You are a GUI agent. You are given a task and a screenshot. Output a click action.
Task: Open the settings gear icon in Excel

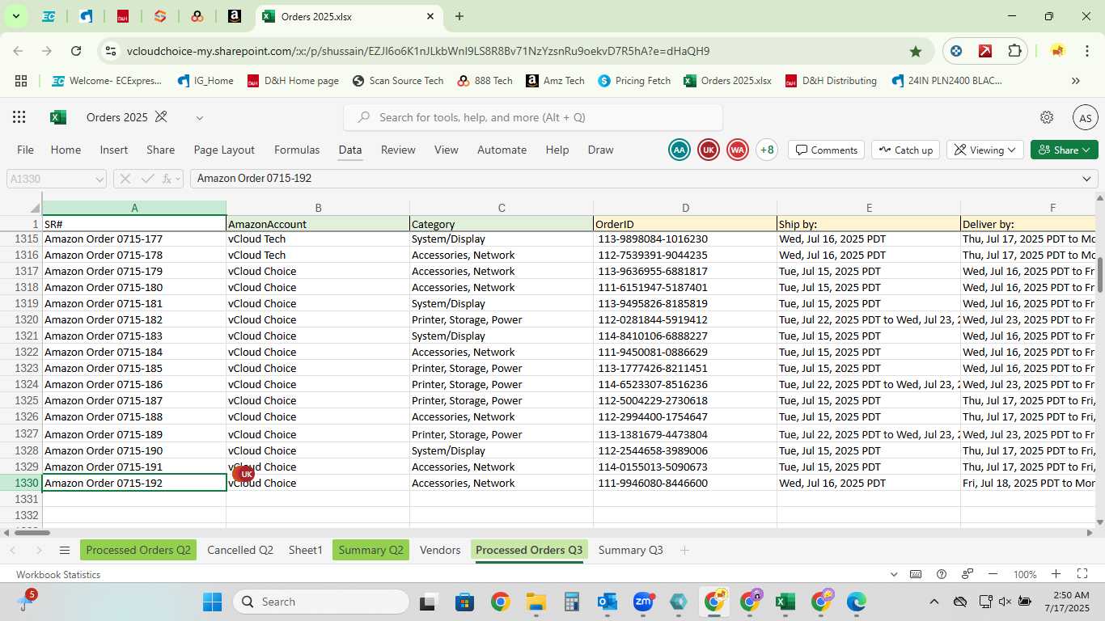click(1047, 117)
